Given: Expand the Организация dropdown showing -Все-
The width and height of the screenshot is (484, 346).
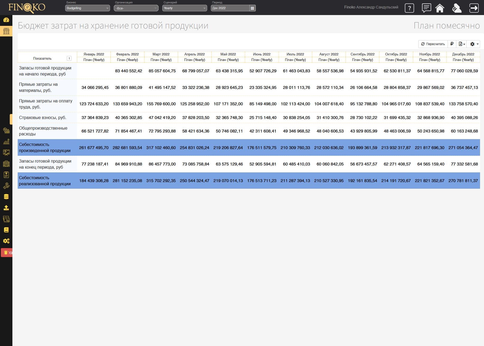Looking at the screenshot, I should pos(136,8).
